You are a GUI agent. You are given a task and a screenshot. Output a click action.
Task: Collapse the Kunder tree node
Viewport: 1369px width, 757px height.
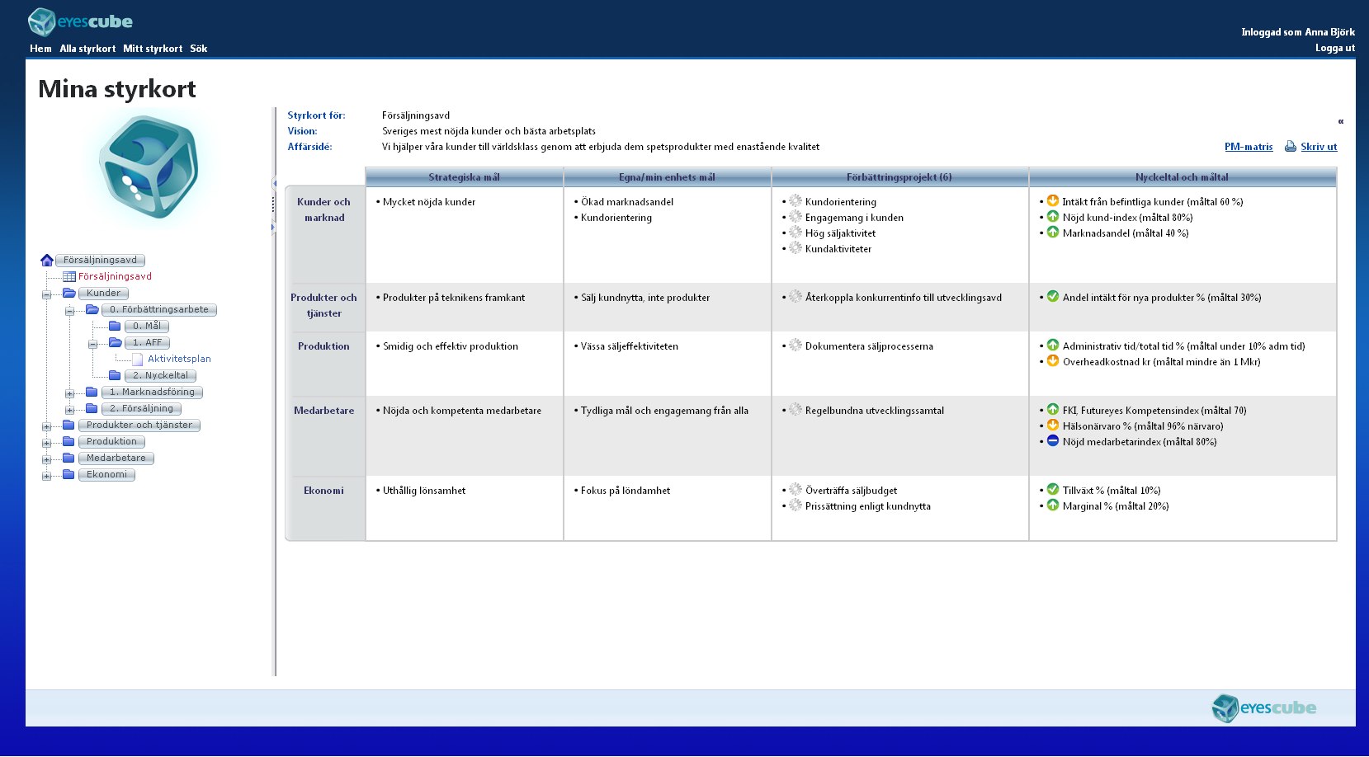pyautogui.click(x=46, y=294)
